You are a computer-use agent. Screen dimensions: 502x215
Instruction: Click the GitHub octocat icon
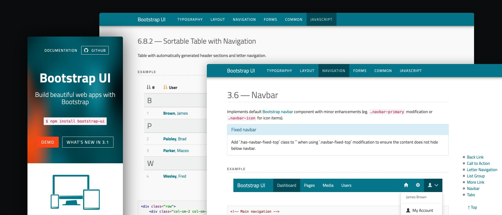tap(86, 50)
